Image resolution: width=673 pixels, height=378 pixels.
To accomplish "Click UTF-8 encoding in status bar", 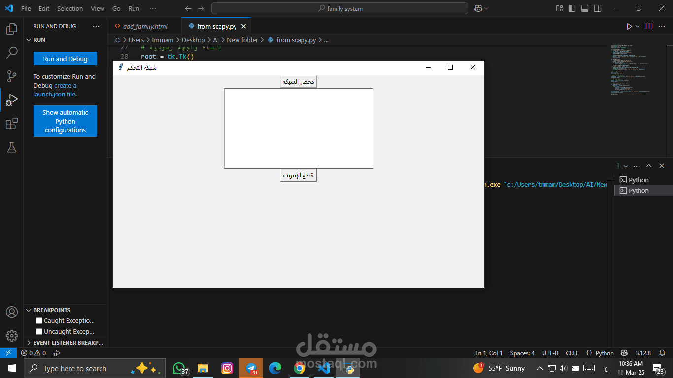I will coord(550,353).
